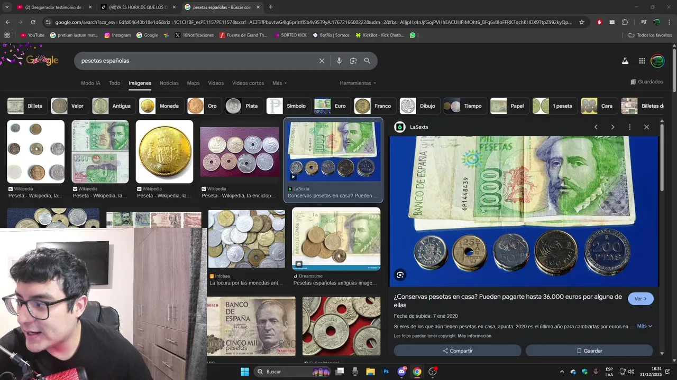
Task: Open File Explorer from the taskbar
Action: 370,372
